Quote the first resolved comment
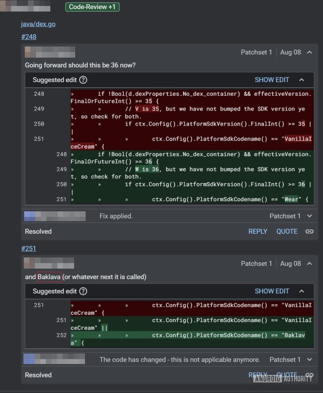 [287, 231]
